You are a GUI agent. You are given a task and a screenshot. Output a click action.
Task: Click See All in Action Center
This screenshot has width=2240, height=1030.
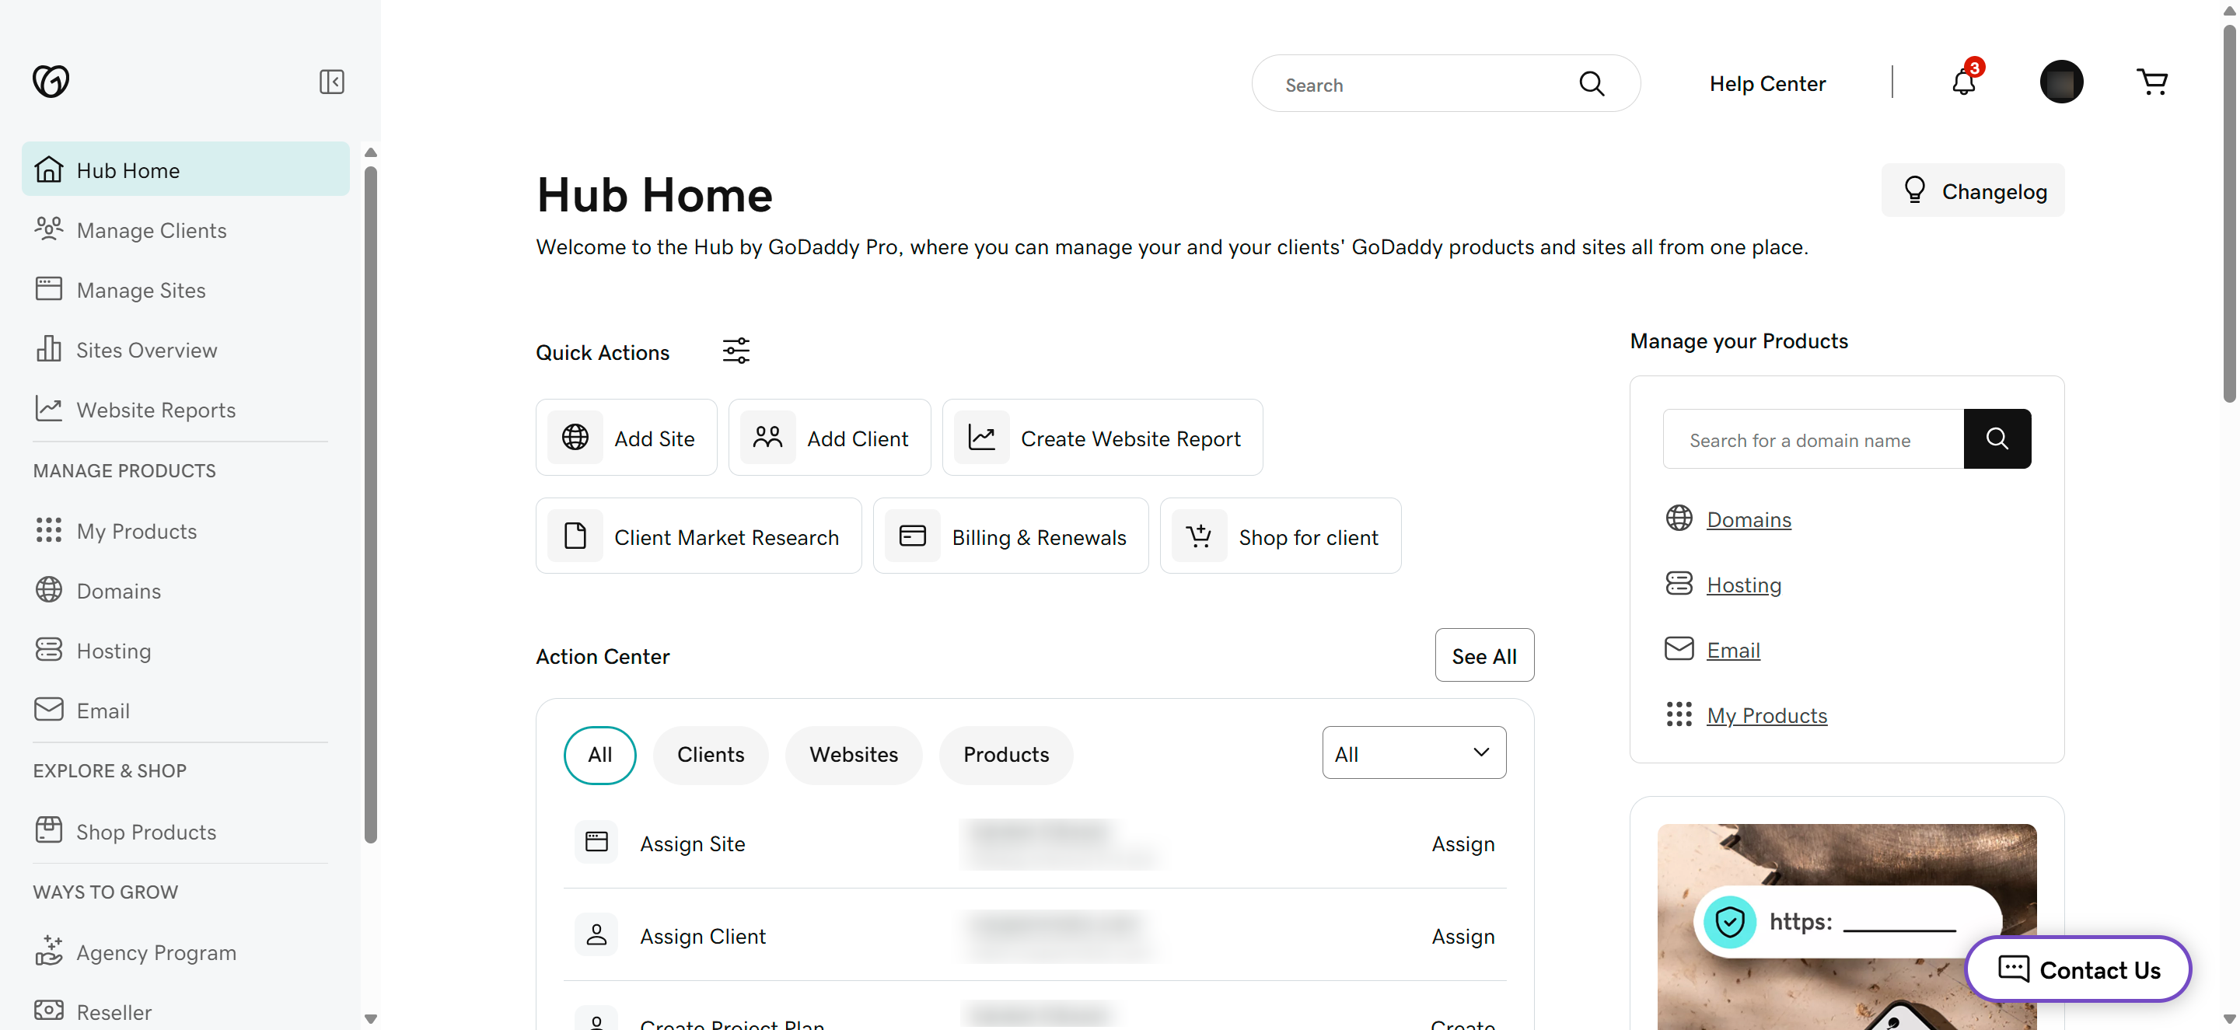[1484, 655]
